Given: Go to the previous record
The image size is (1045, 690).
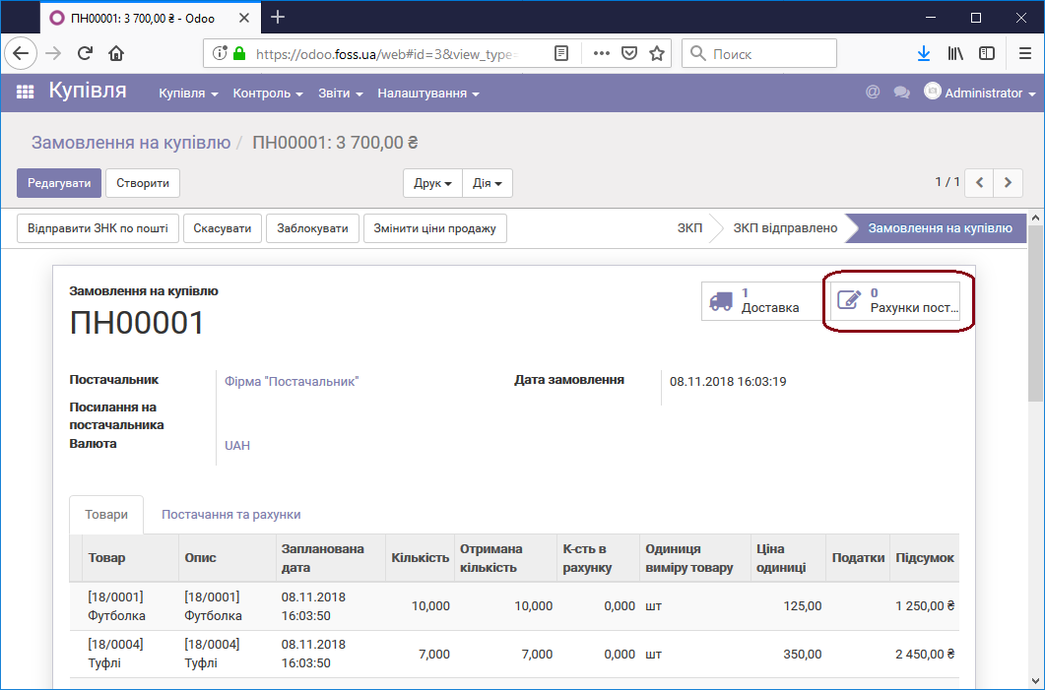Looking at the screenshot, I should coord(979,182).
